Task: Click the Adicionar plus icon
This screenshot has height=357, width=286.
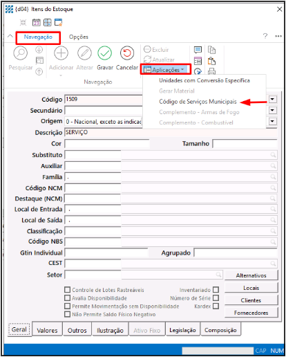Action: pyautogui.click(x=61, y=53)
